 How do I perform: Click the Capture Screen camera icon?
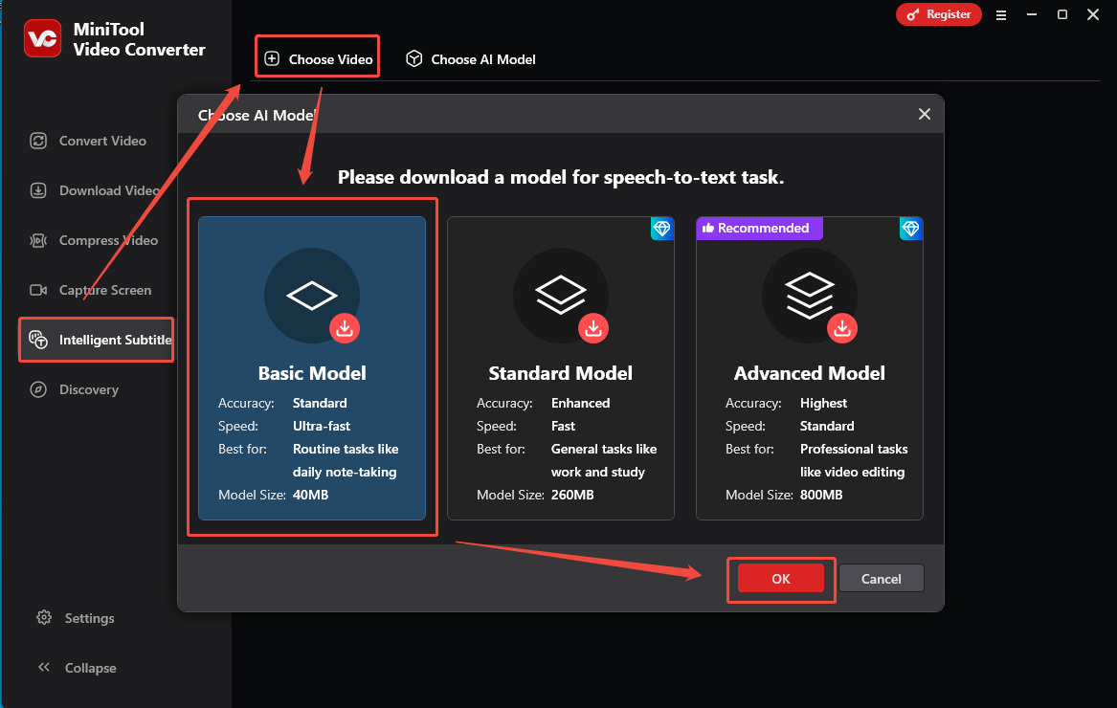pyautogui.click(x=38, y=290)
